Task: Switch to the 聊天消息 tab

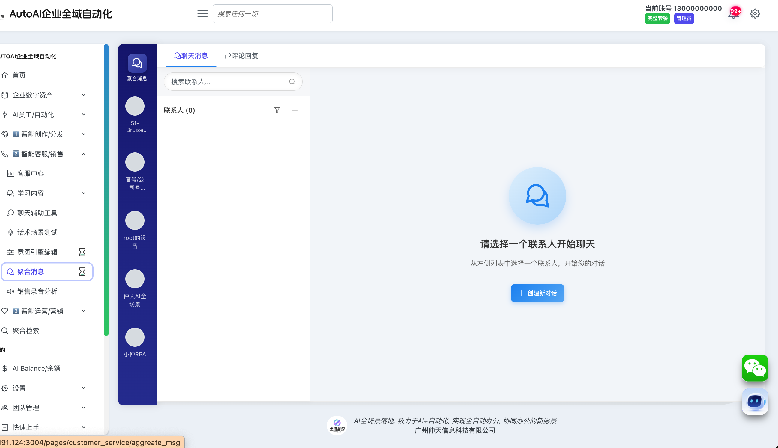Action: click(191, 56)
